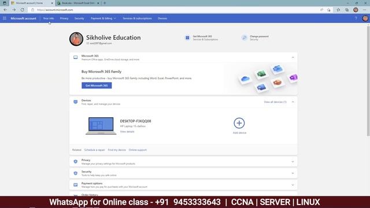Collapse the Microsoft 365 section
The width and height of the screenshot is (370, 208).
293,57
